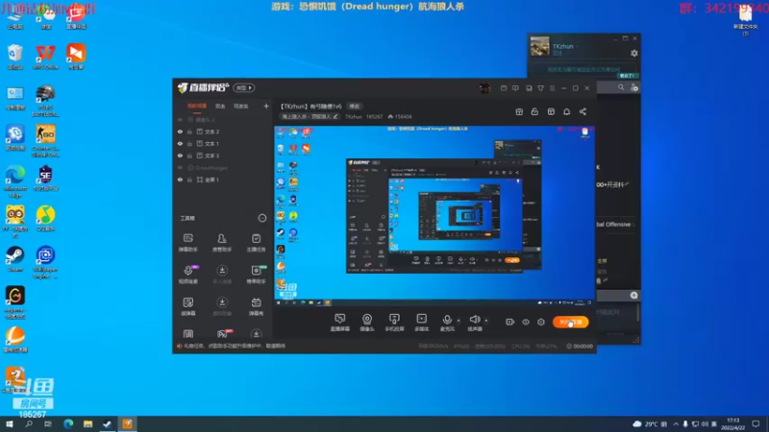Hide the 文本 1 layer via eye
Viewport: 769px width, 432px height.
tap(180, 143)
